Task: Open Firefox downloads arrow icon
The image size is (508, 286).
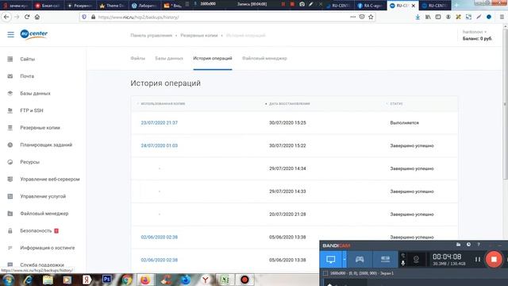Action: coord(418,17)
